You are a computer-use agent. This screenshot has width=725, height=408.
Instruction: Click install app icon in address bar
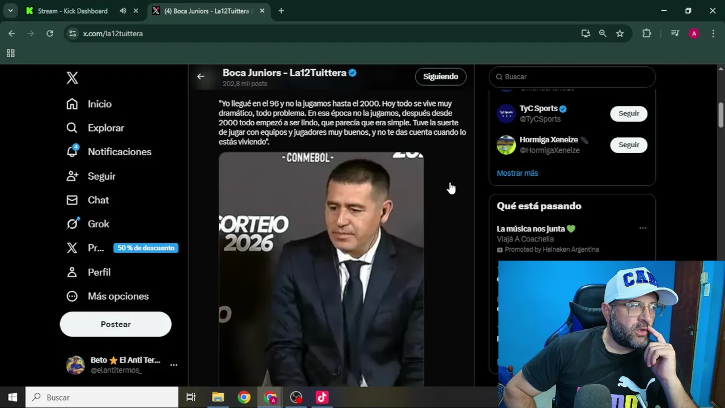tap(586, 33)
